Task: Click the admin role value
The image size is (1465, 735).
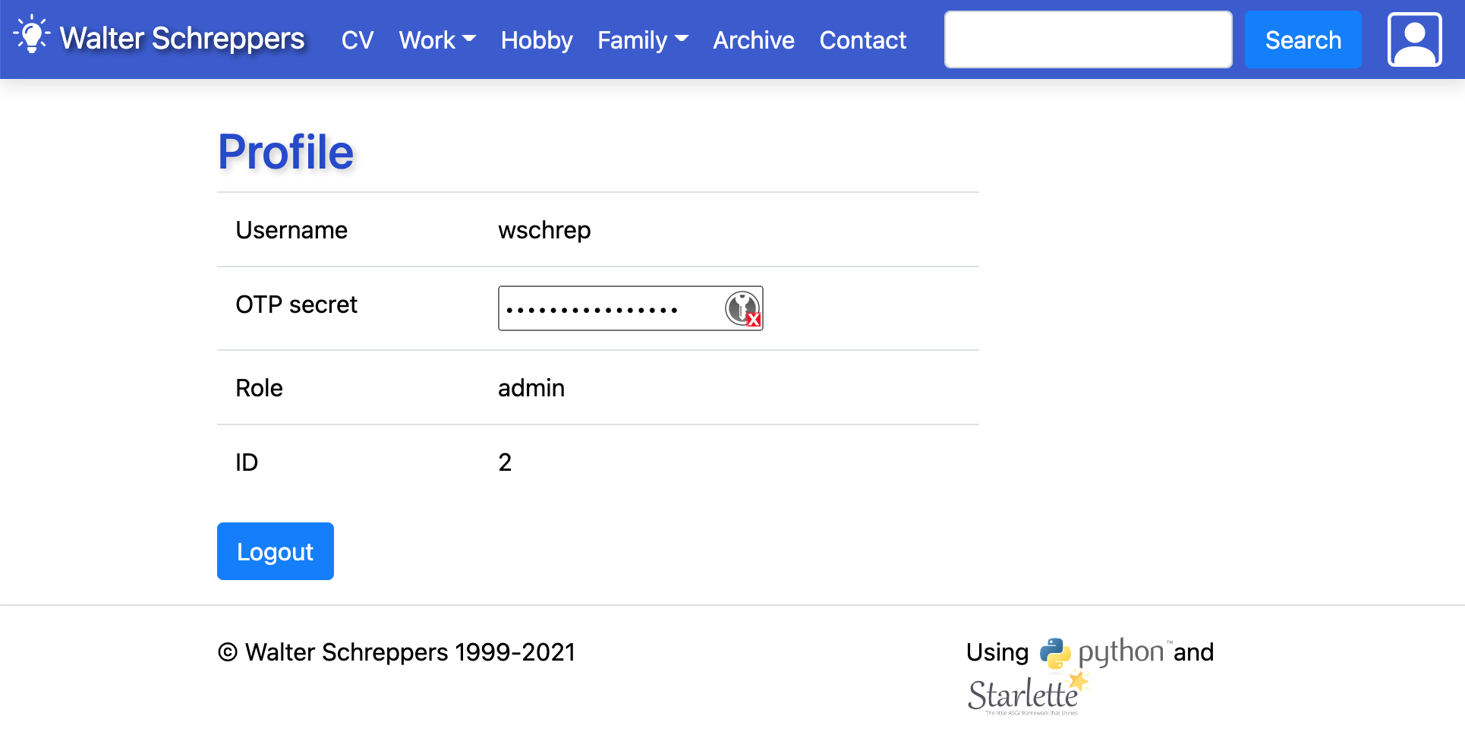Action: pos(531,388)
